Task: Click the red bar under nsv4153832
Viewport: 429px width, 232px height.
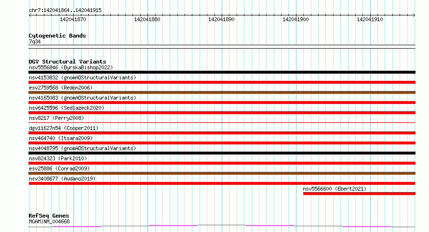Action: click(x=222, y=82)
